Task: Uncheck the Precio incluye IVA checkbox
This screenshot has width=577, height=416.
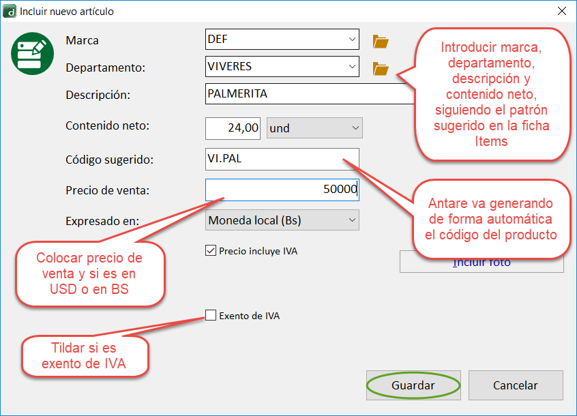Action: pyautogui.click(x=211, y=251)
